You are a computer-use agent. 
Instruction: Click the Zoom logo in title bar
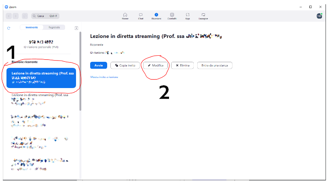click(6, 7)
